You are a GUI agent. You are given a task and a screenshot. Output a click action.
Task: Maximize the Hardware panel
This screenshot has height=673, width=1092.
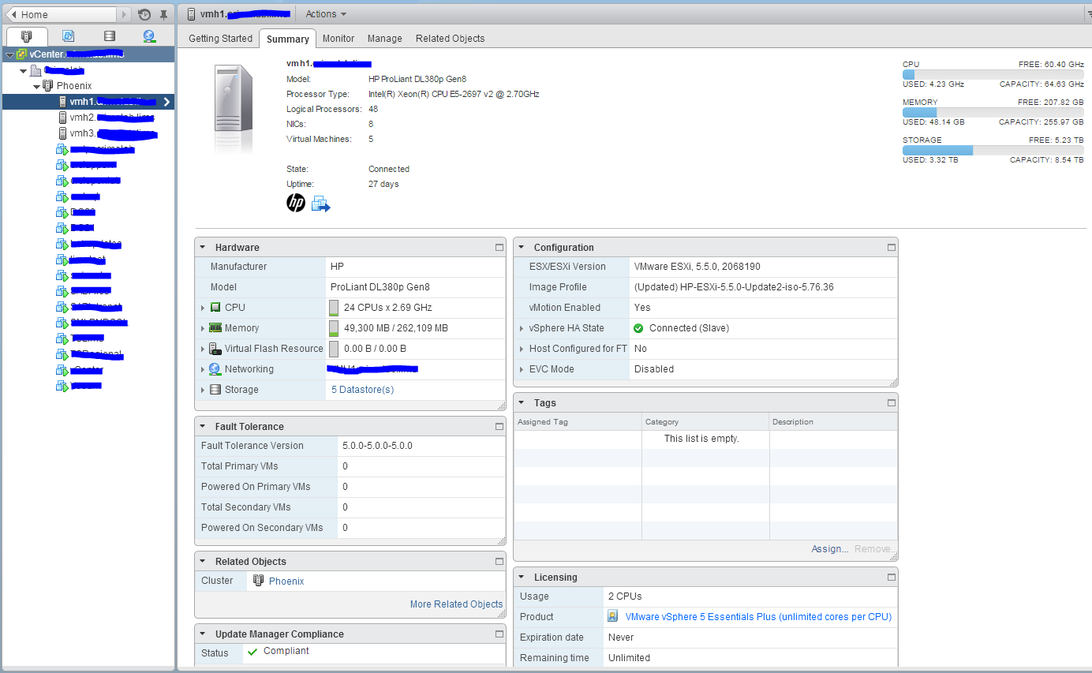tap(499, 248)
